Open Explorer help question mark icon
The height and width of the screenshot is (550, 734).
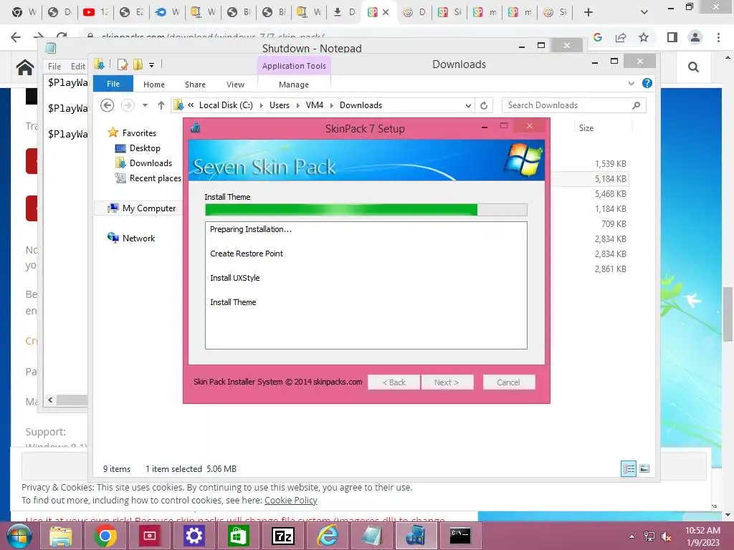tap(647, 83)
